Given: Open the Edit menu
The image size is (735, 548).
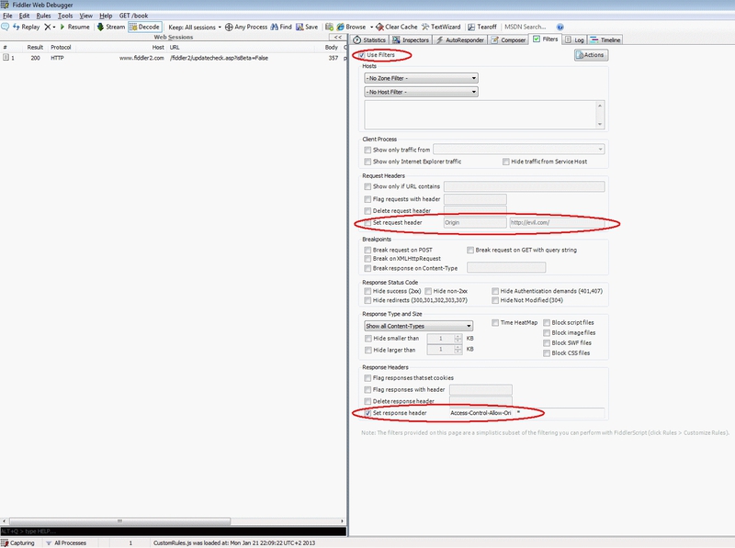Looking at the screenshot, I should pyautogui.click(x=25, y=16).
